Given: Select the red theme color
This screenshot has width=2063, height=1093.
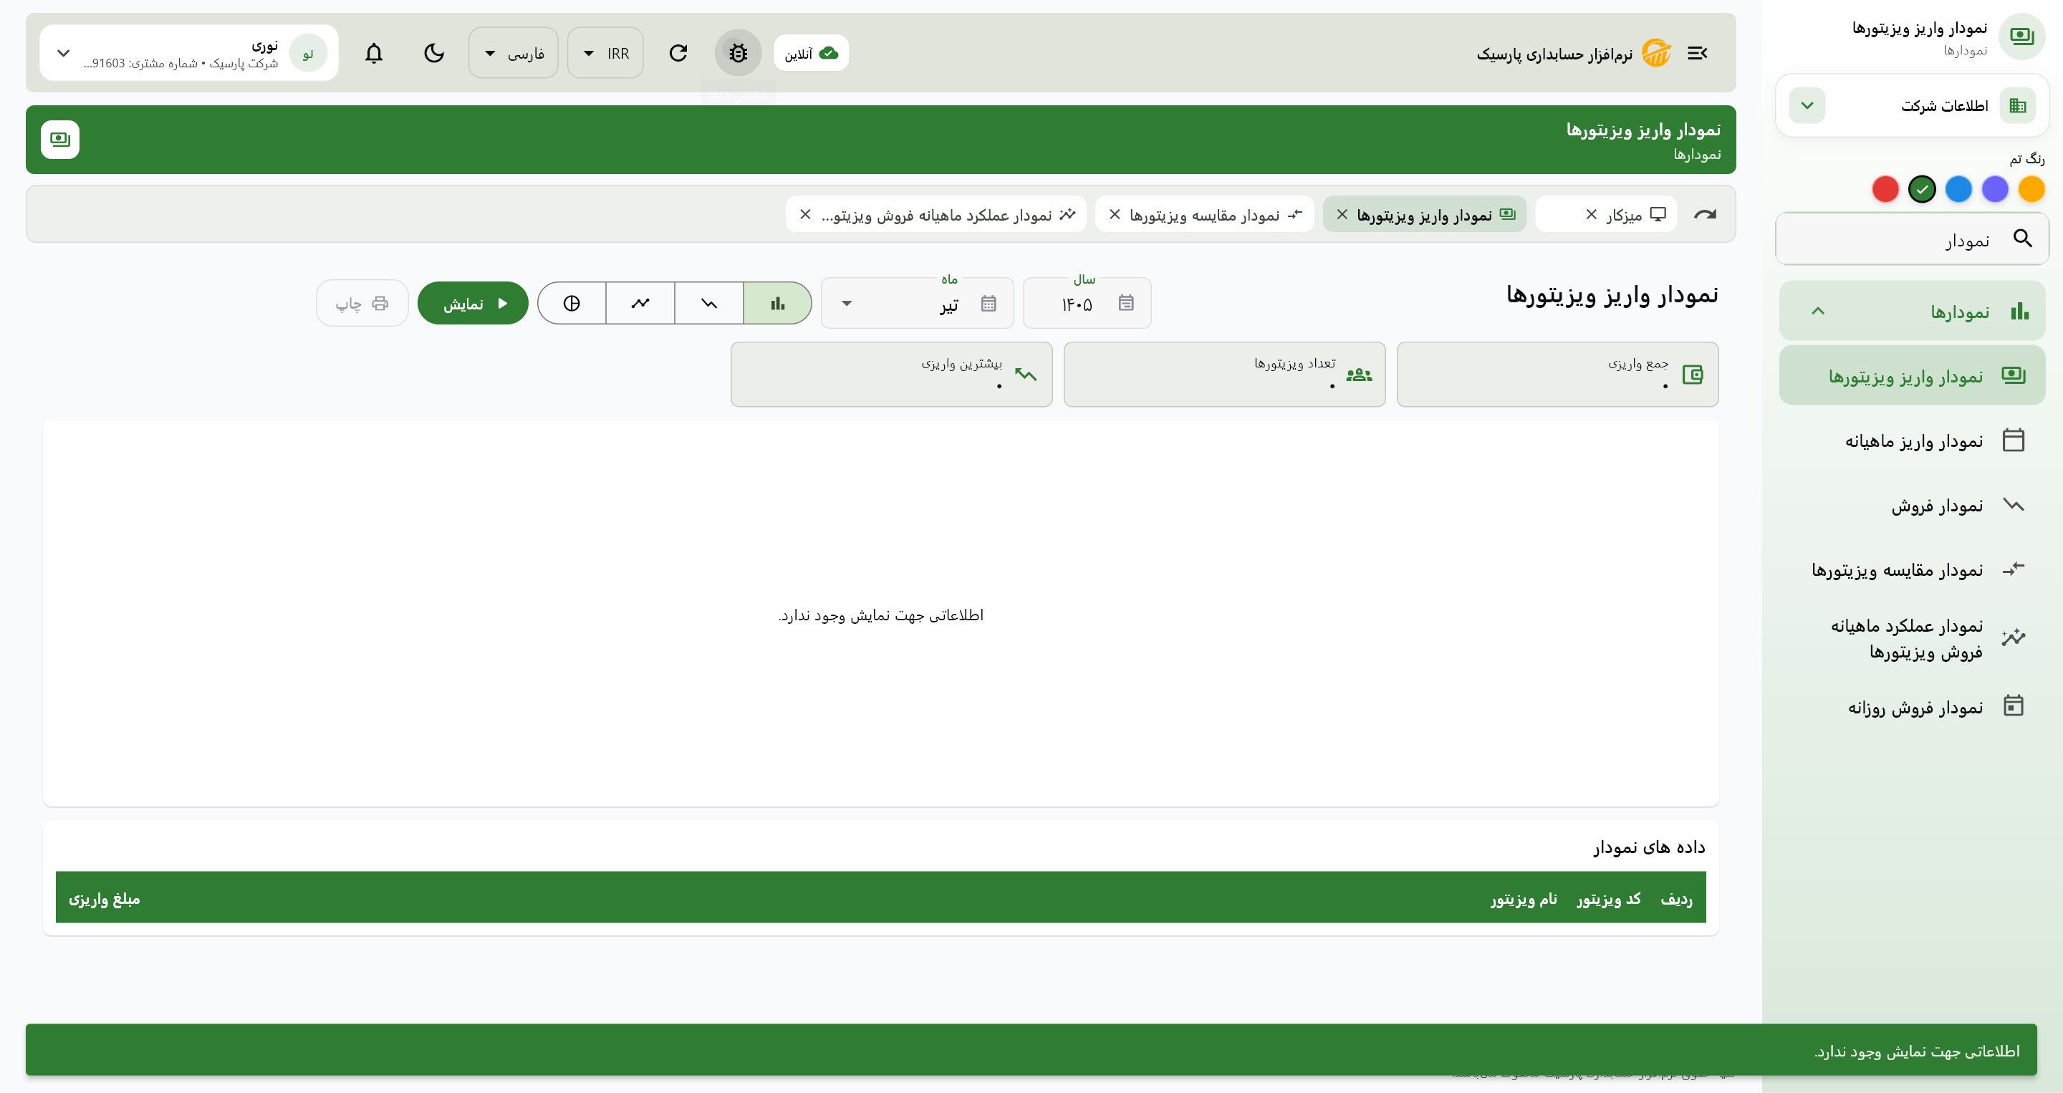Looking at the screenshot, I should point(1885,189).
